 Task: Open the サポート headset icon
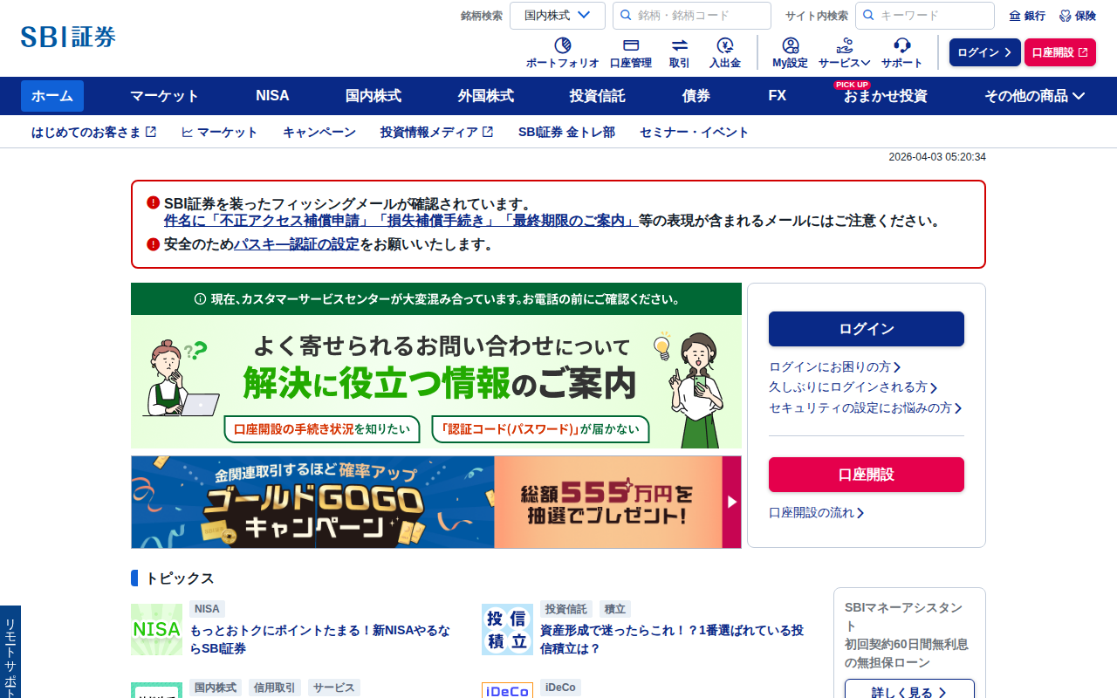click(x=901, y=52)
